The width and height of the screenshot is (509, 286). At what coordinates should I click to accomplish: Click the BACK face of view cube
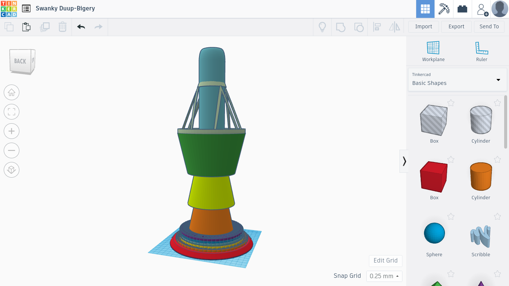[20, 61]
